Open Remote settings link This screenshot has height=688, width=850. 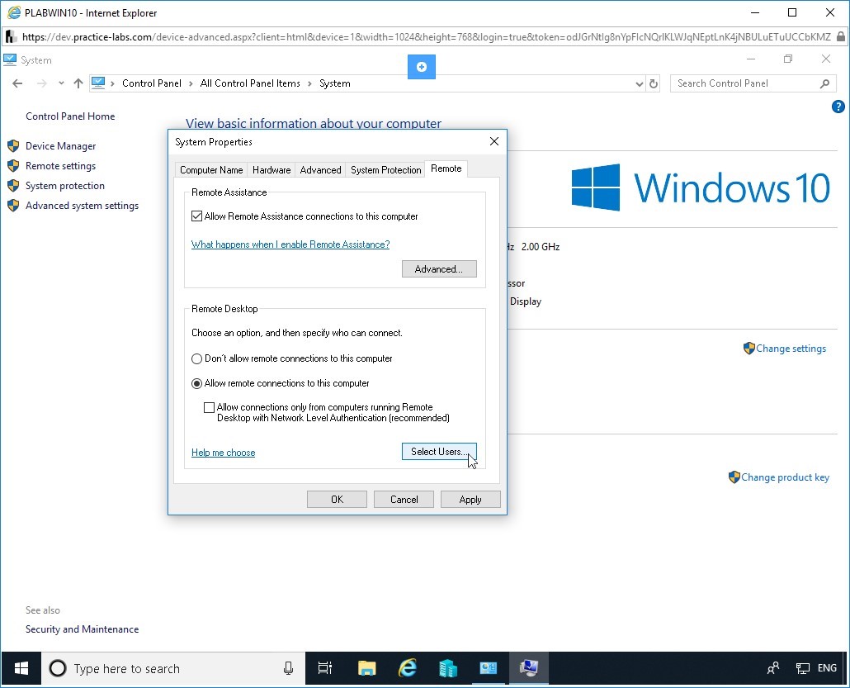[61, 166]
